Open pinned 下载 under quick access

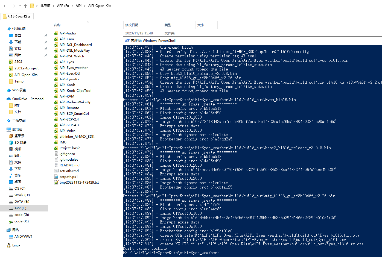point(15,42)
